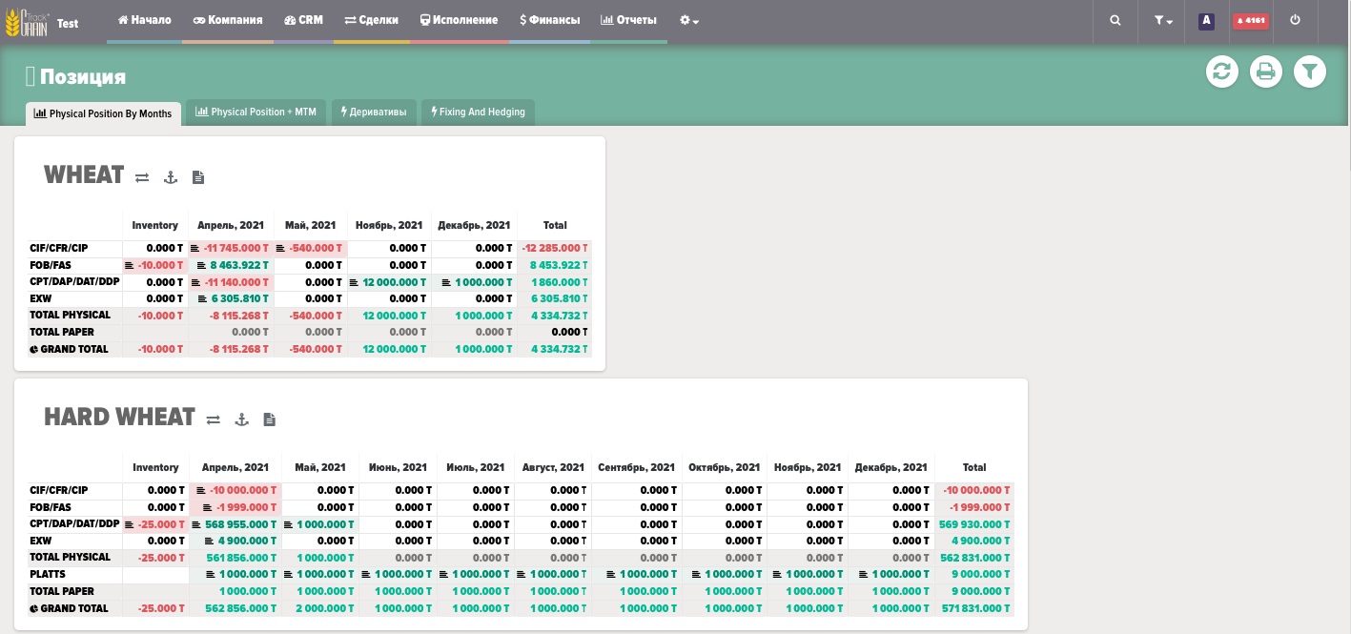Open the Отчеты menu
The image size is (1351, 634).
pos(629,20)
